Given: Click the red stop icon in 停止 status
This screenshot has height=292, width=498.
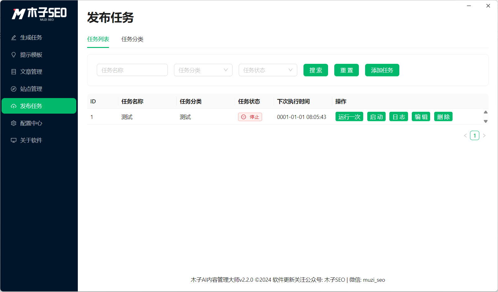Looking at the screenshot, I should tap(244, 117).
